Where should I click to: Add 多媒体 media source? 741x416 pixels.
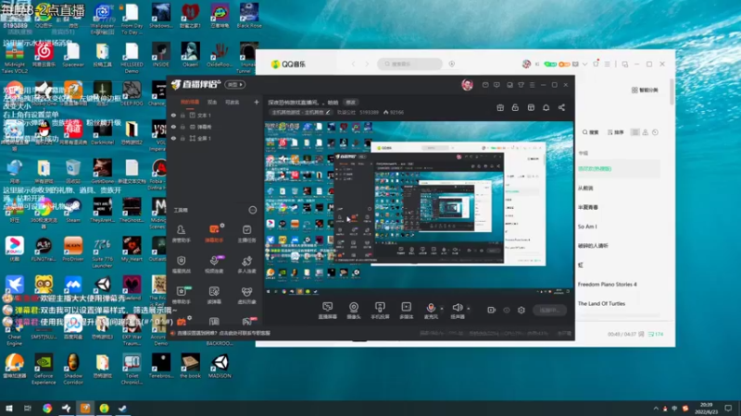coord(406,311)
